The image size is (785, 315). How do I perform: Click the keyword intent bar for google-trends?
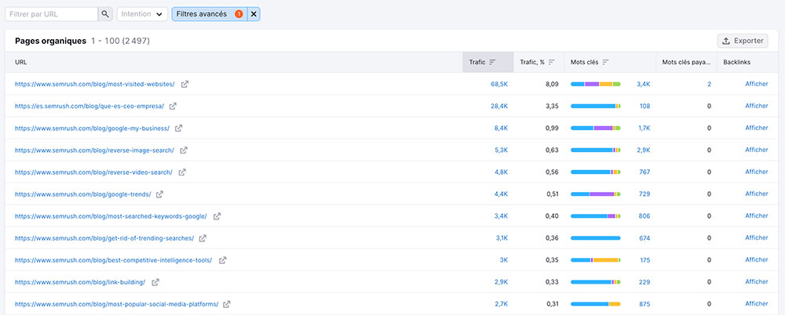pos(595,194)
